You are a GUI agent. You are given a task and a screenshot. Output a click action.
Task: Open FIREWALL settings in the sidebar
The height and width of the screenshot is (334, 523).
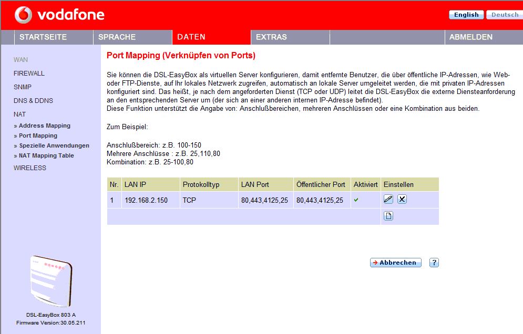pos(29,74)
